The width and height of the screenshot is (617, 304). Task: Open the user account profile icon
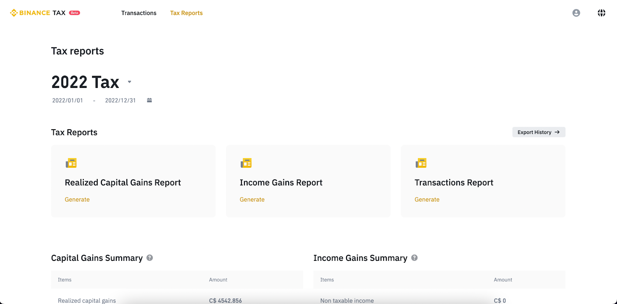[576, 13]
